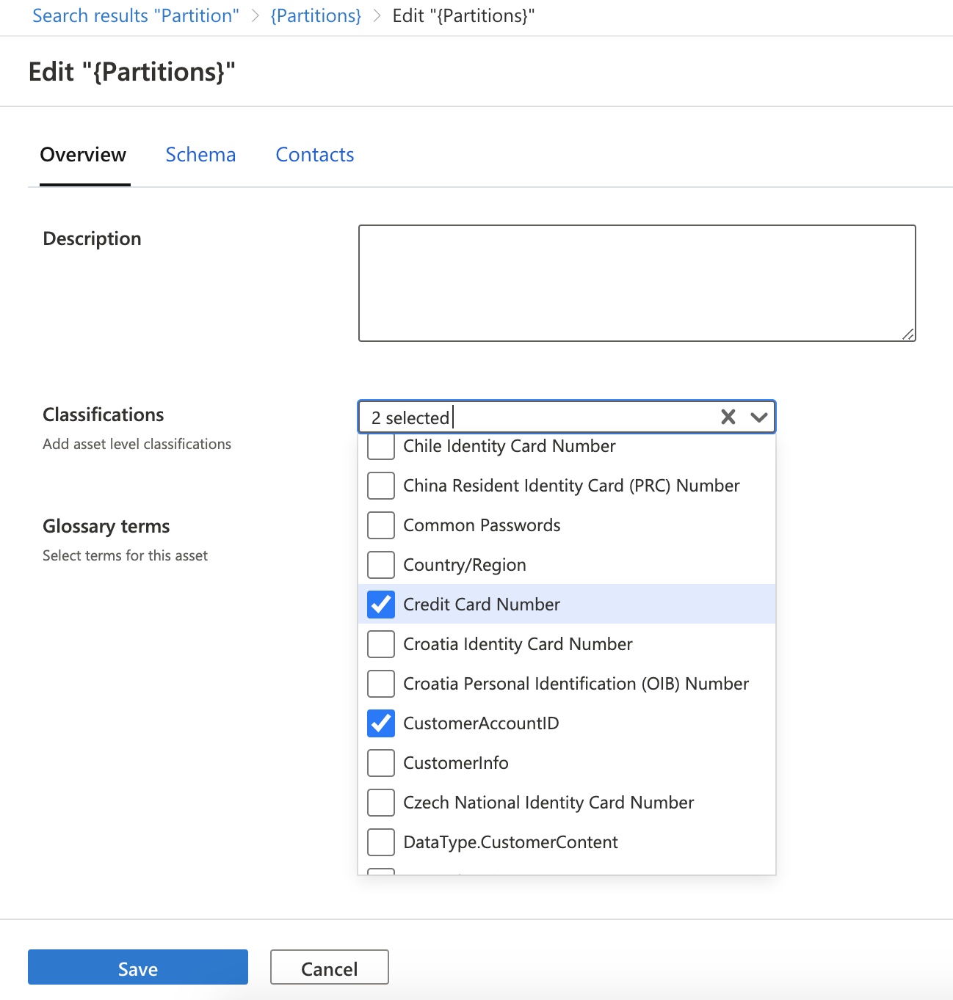Image resolution: width=953 pixels, height=1000 pixels.
Task: Clear selected classifications with the X icon
Action: coord(728,417)
